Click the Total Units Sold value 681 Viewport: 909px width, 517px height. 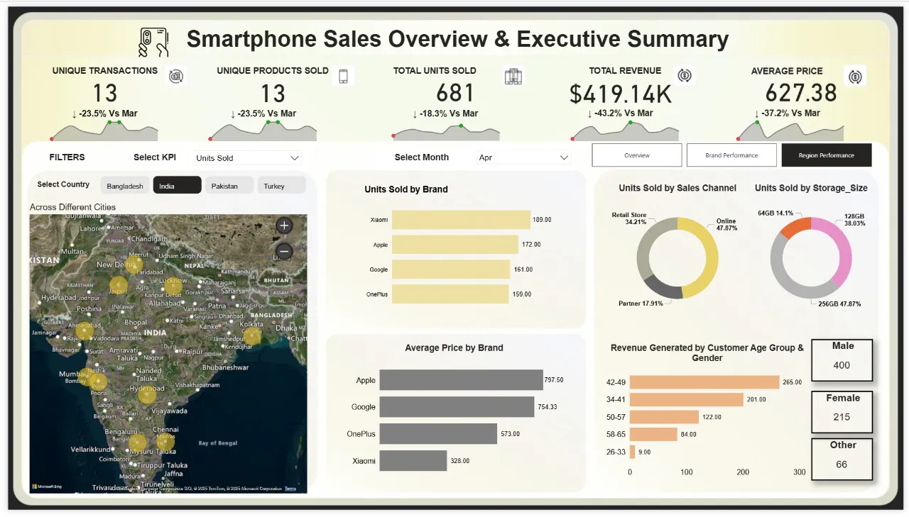[x=455, y=93]
